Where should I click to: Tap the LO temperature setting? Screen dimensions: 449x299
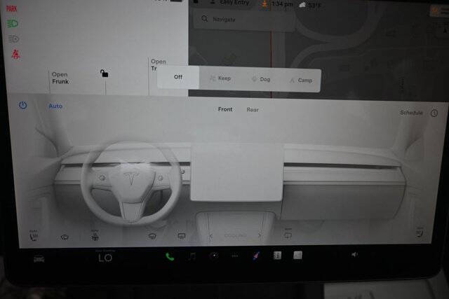tap(105, 258)
